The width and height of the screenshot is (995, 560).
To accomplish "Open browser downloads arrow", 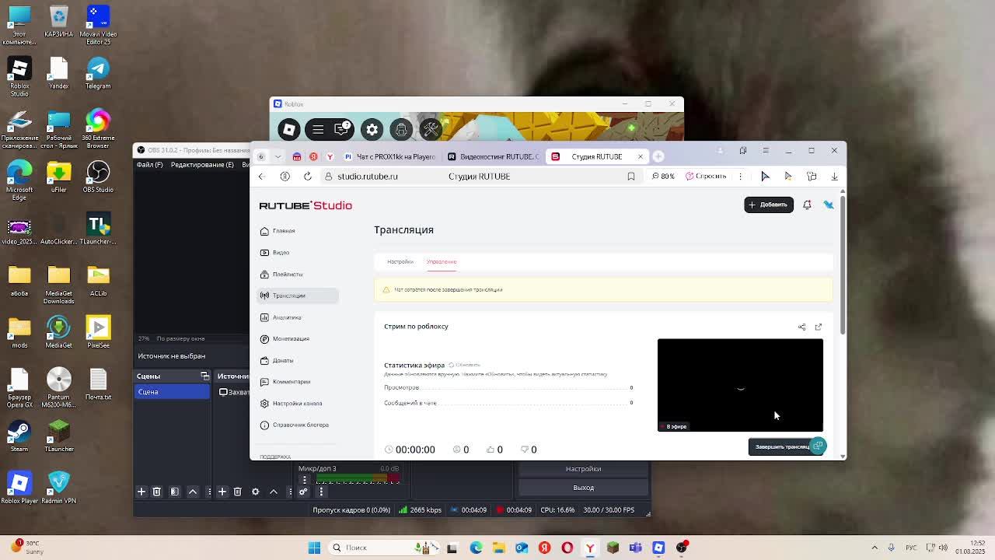I will pyautogui.click(x=834, y=177).
